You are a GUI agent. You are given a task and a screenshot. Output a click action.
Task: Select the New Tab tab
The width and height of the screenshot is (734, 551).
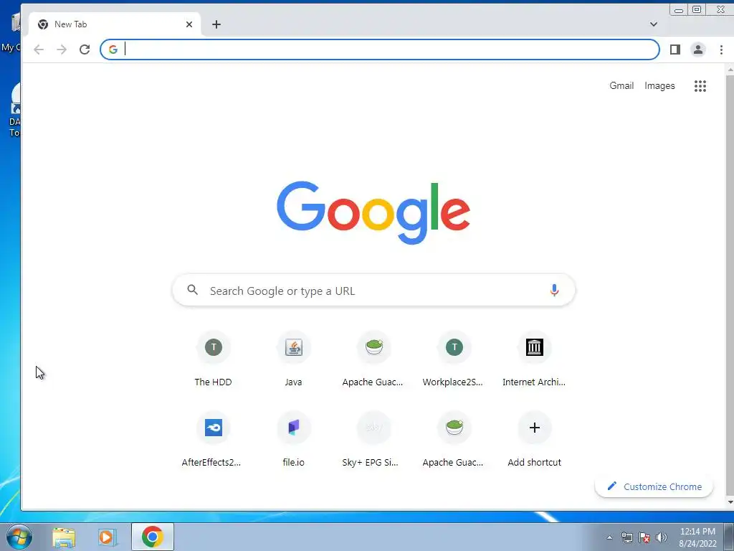pos(115,24)
